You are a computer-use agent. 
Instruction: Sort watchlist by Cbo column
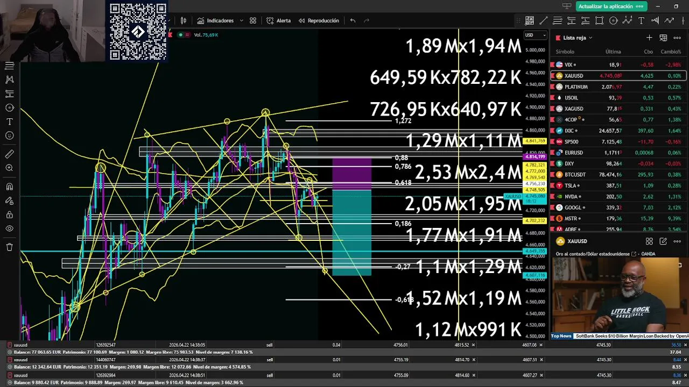pyautogui.click(x=648, y=52)
